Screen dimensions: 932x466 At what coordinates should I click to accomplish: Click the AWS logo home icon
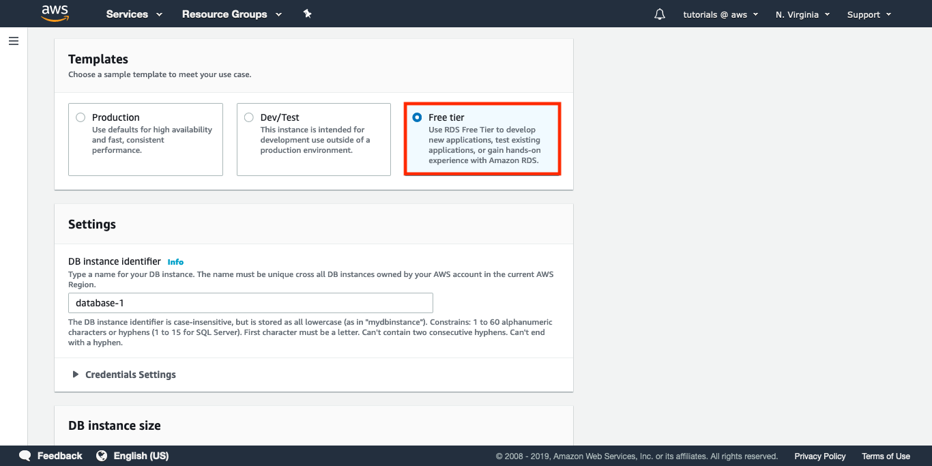(x=55, y=14)
